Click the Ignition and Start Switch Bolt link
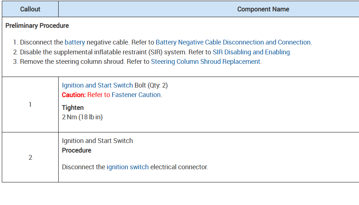Viewport: 359px width, 205px height. pos(97,85)
